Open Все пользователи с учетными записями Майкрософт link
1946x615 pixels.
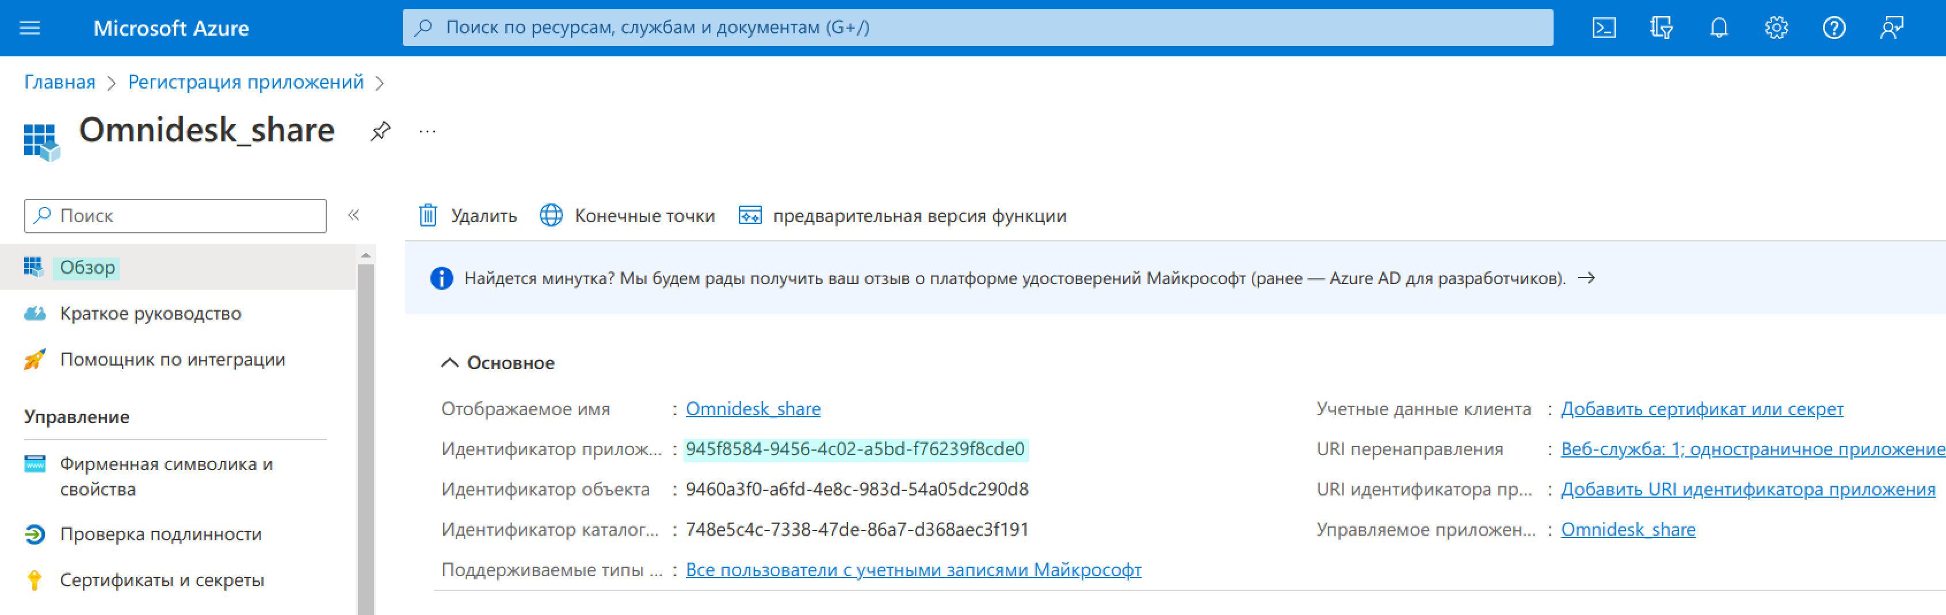click(x=913, y=570)
